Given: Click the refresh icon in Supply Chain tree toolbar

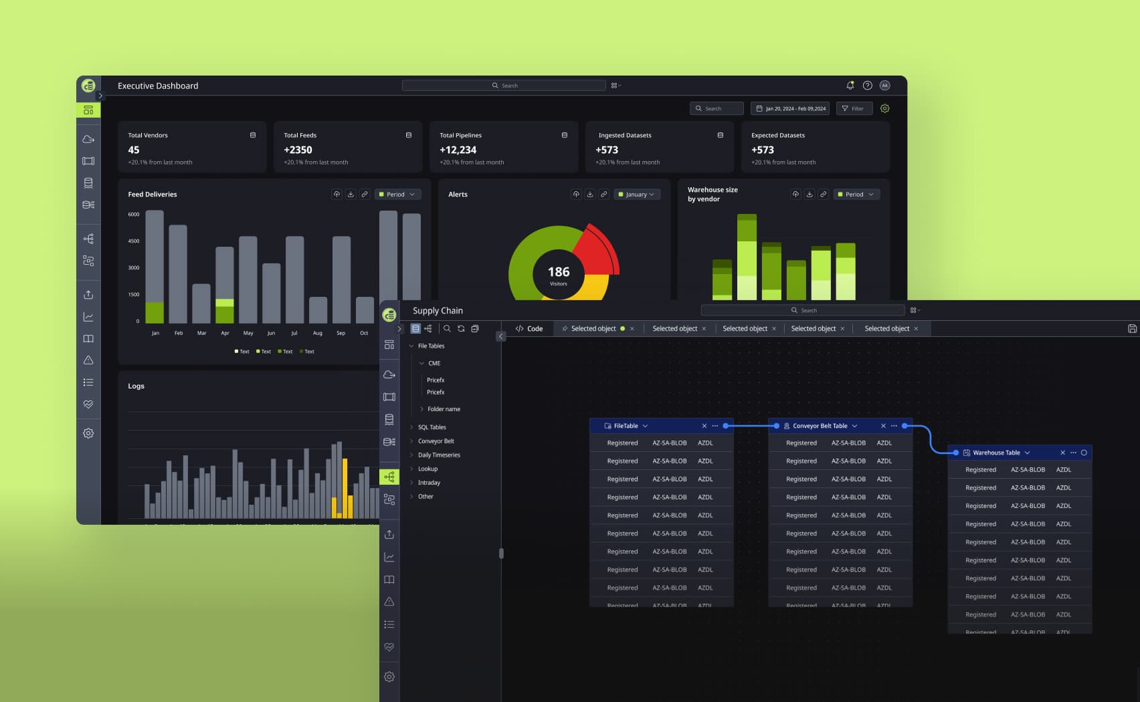Looking at the screenshot, I should [x=461, y=329].
